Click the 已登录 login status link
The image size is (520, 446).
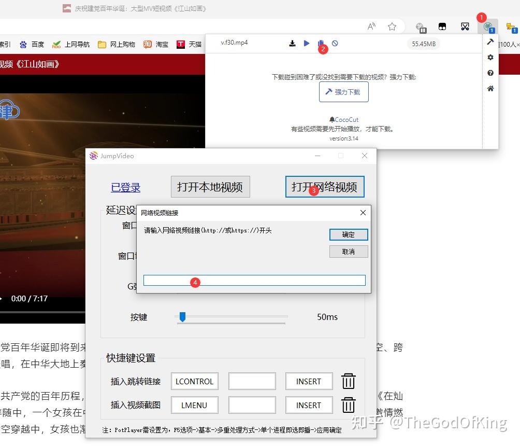125,187
